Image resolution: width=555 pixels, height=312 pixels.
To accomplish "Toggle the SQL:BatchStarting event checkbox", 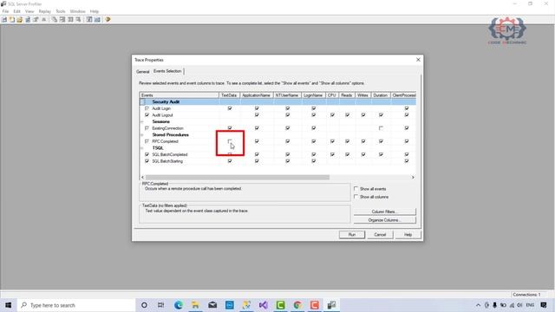I will pos(147,161).
